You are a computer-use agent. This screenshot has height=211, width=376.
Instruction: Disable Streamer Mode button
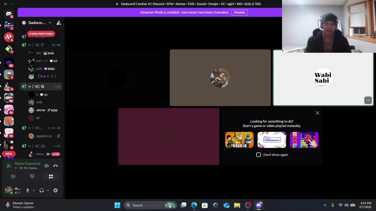(x=239, y=12)
